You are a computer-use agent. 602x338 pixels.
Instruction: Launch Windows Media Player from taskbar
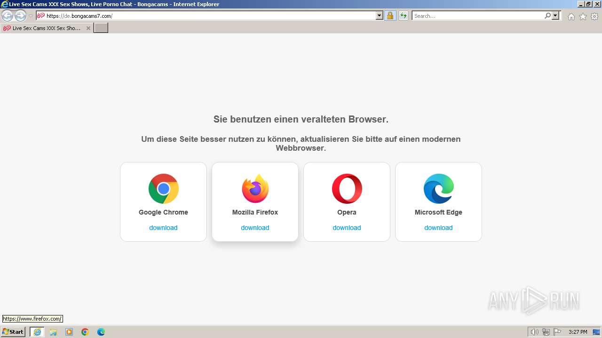pyautogui.click(x=69, y=332)
